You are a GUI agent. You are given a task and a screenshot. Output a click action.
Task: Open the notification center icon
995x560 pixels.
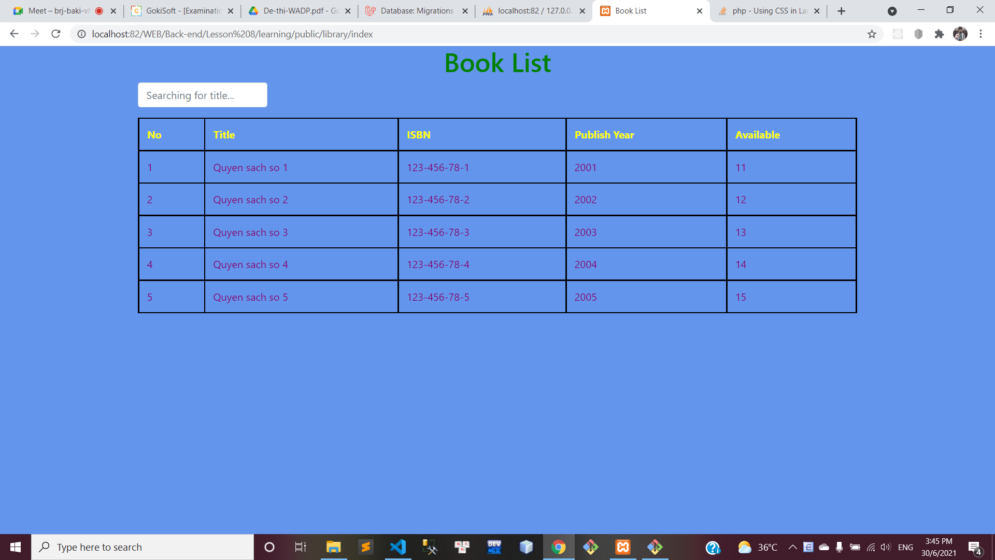tap(975, 548)
